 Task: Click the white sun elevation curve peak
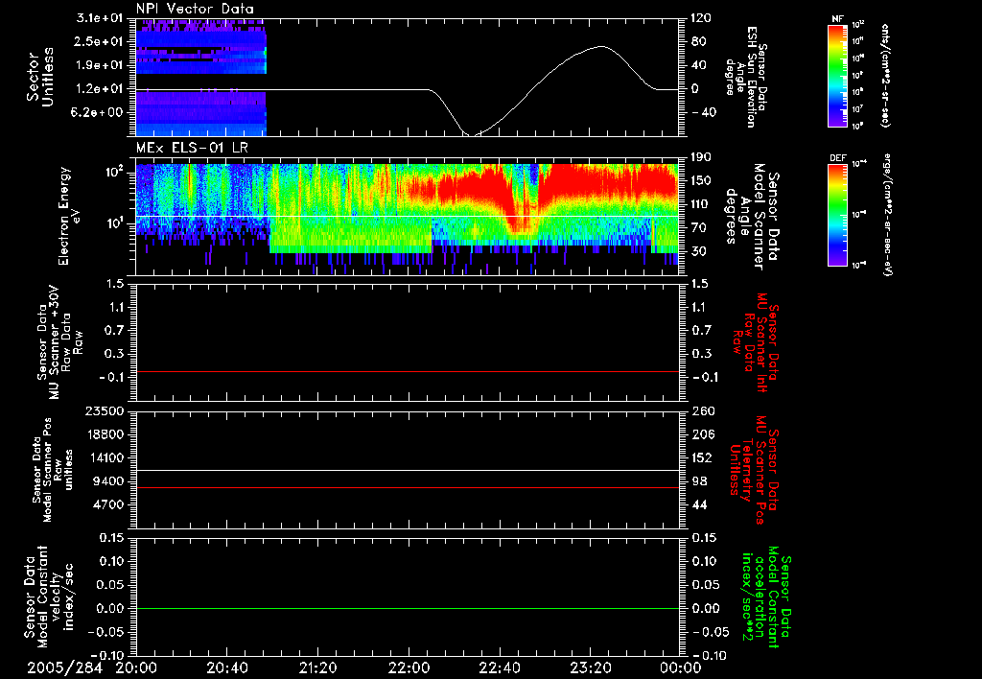601,46
